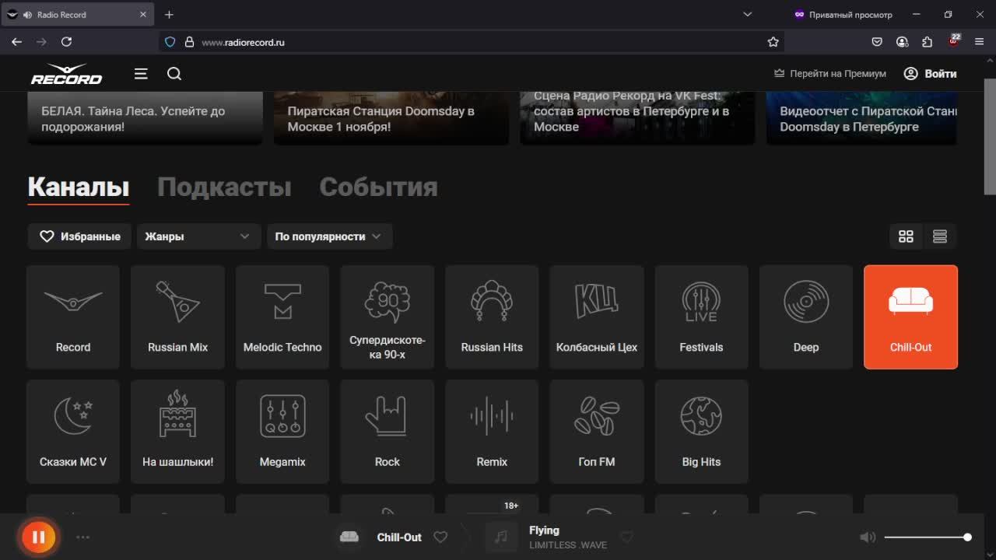
Task: Open the tracking protection shield icon
Action: click(170, 42)
